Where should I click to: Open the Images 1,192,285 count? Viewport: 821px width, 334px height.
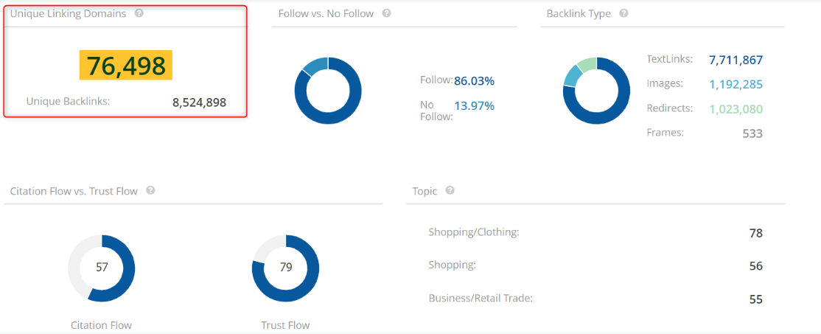coord(736,85)
